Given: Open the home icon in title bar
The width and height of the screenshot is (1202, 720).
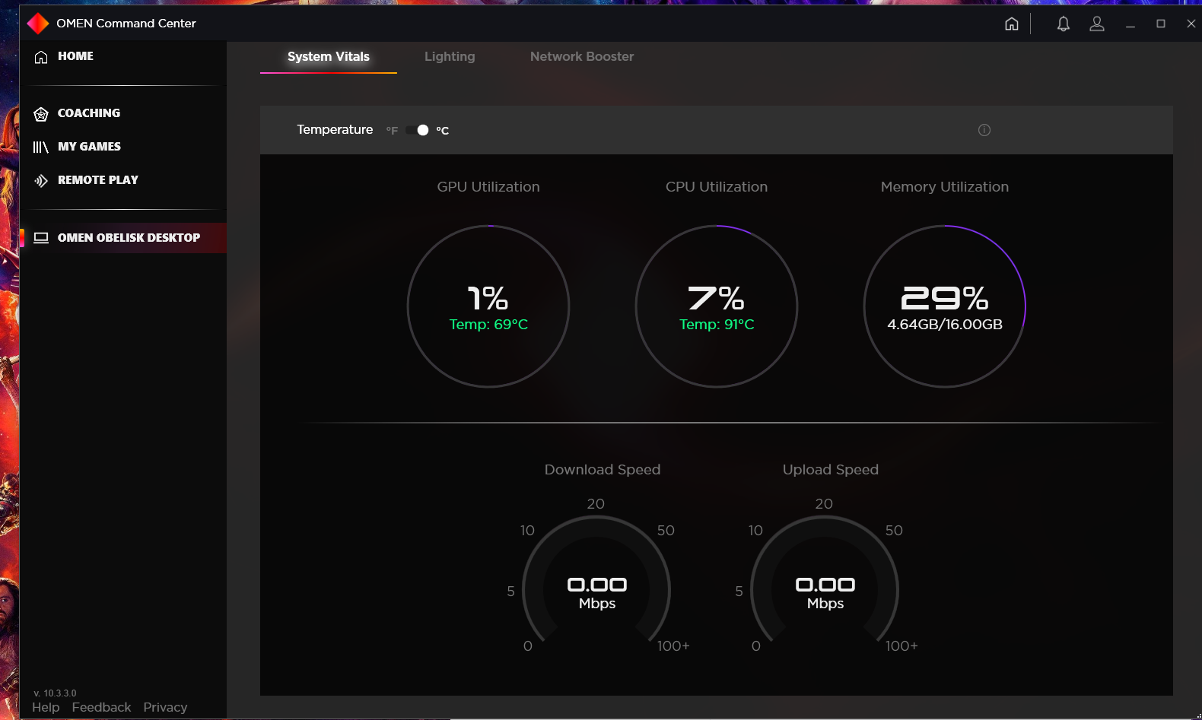Looking at the screenshot, I should pos(1012,24).
